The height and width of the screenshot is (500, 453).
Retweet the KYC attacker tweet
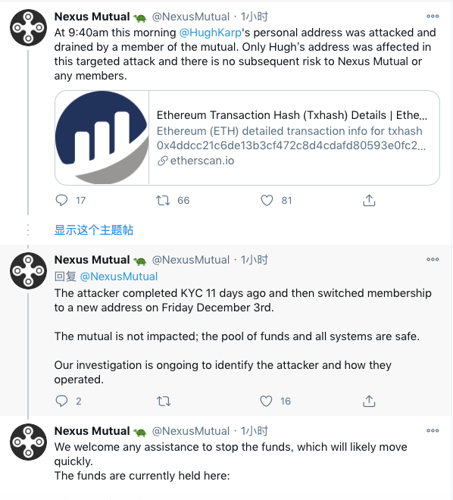(x=164, y=401)
